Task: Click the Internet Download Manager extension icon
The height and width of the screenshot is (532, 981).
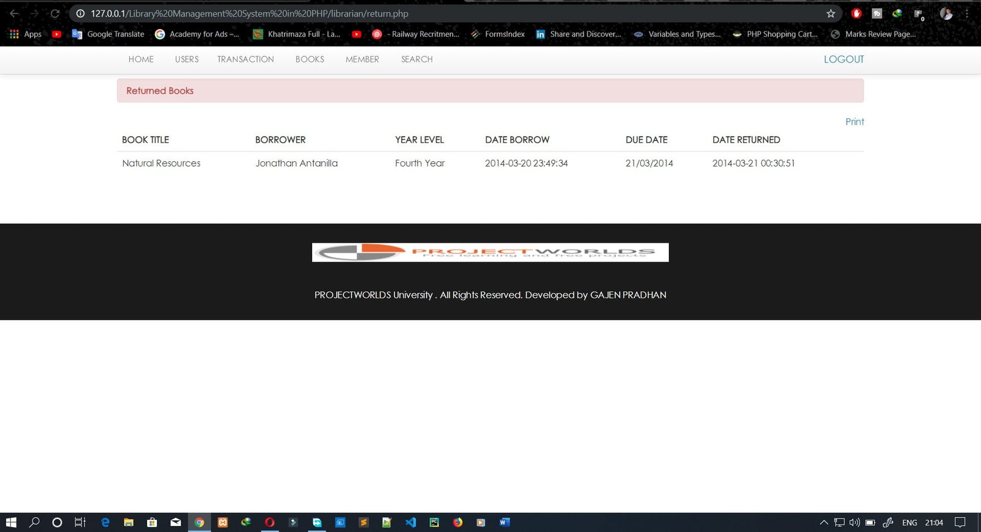Action: (x=897, y=13)
